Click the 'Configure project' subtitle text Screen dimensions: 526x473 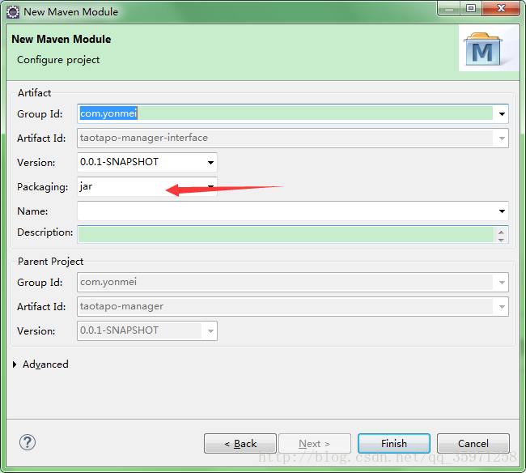tap(58, 60)
